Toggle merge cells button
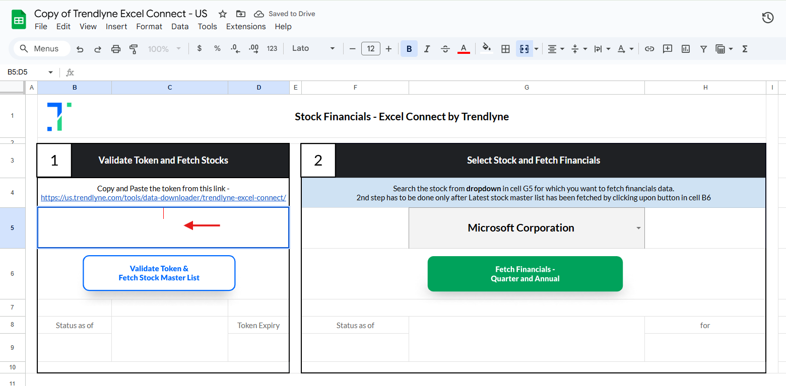Viewport: 786px width, 386px height. [524, 49]
